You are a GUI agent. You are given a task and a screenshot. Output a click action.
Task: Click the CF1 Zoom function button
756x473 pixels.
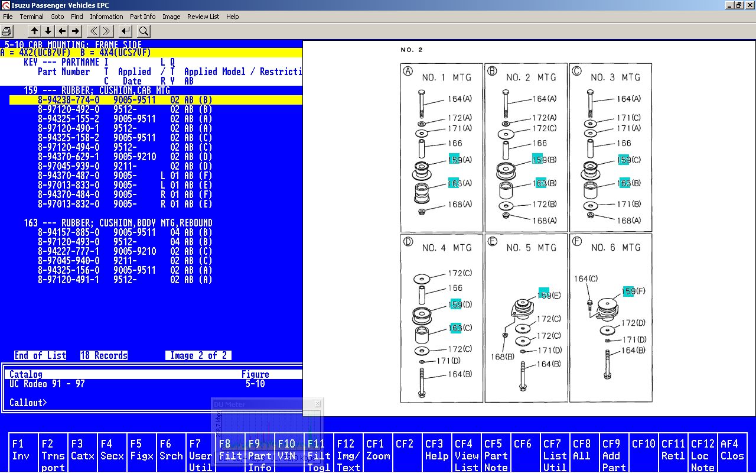[378, 453]
